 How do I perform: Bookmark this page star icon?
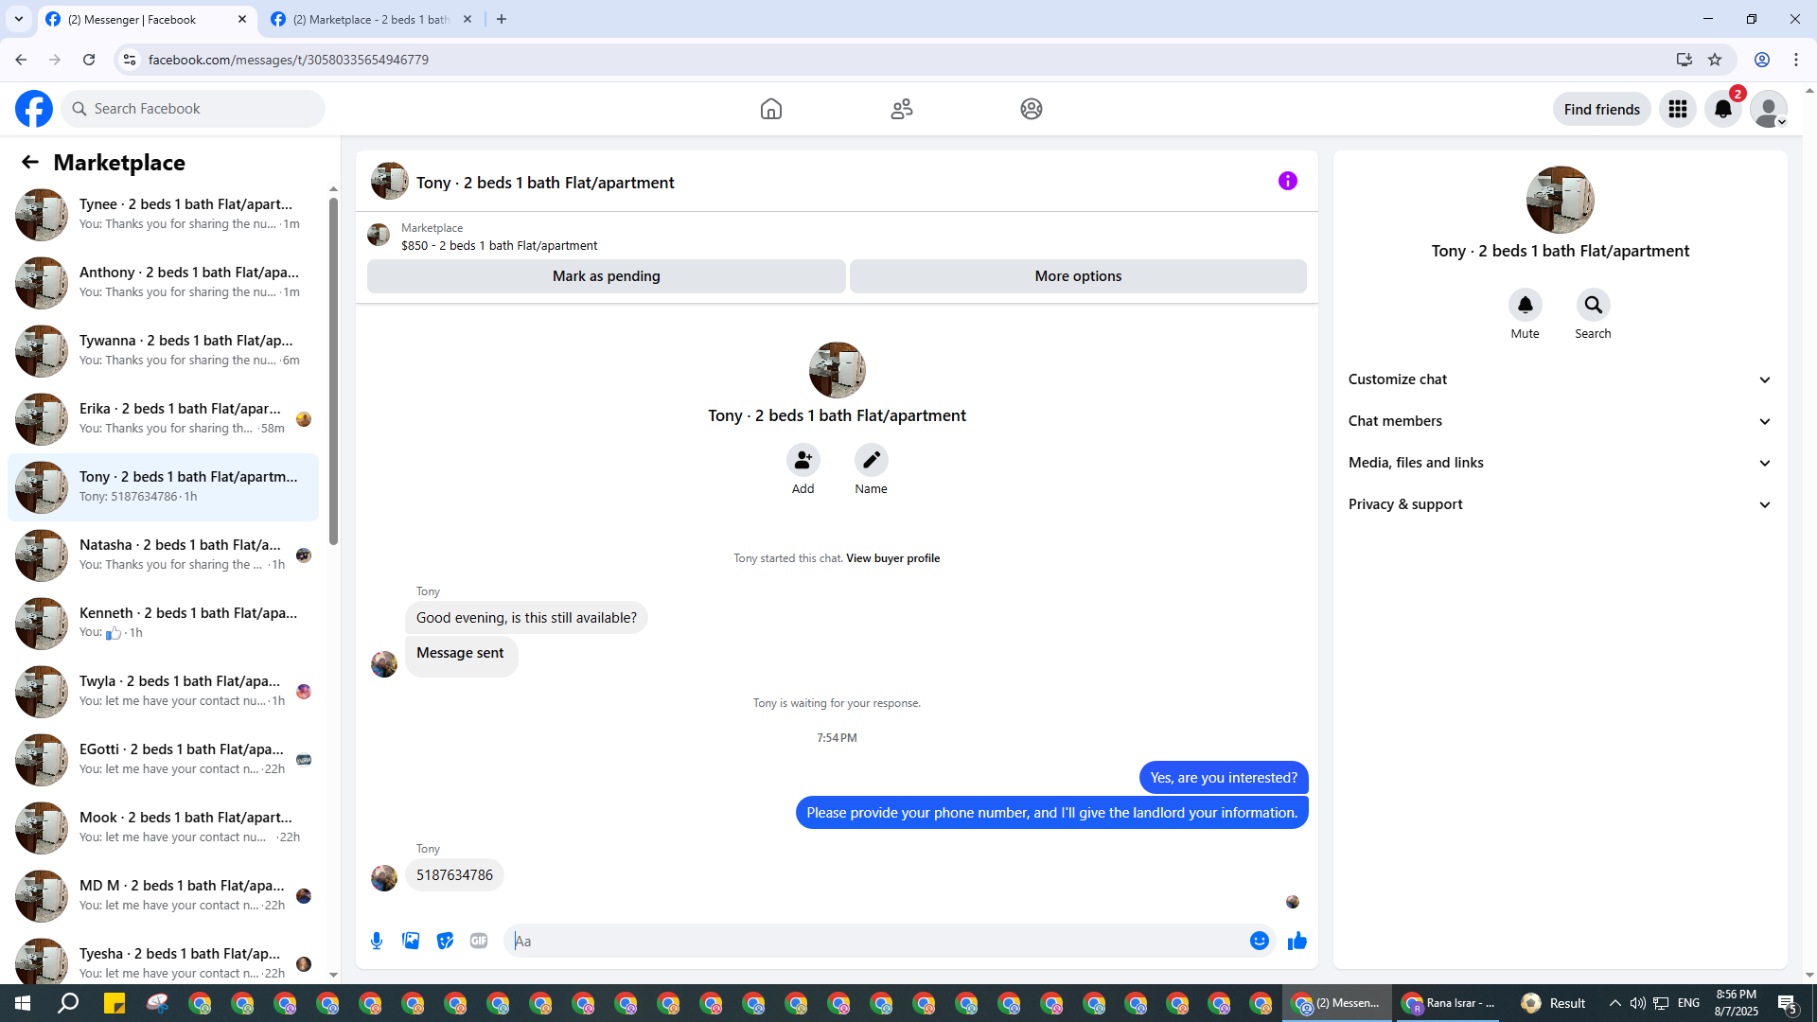coord(1715,60)
